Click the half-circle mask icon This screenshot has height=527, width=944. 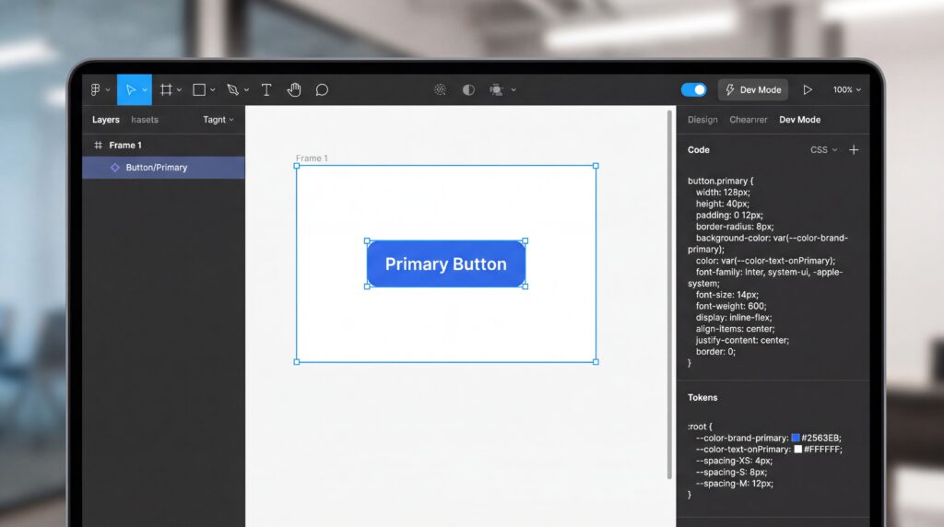(x=468, y=89)
